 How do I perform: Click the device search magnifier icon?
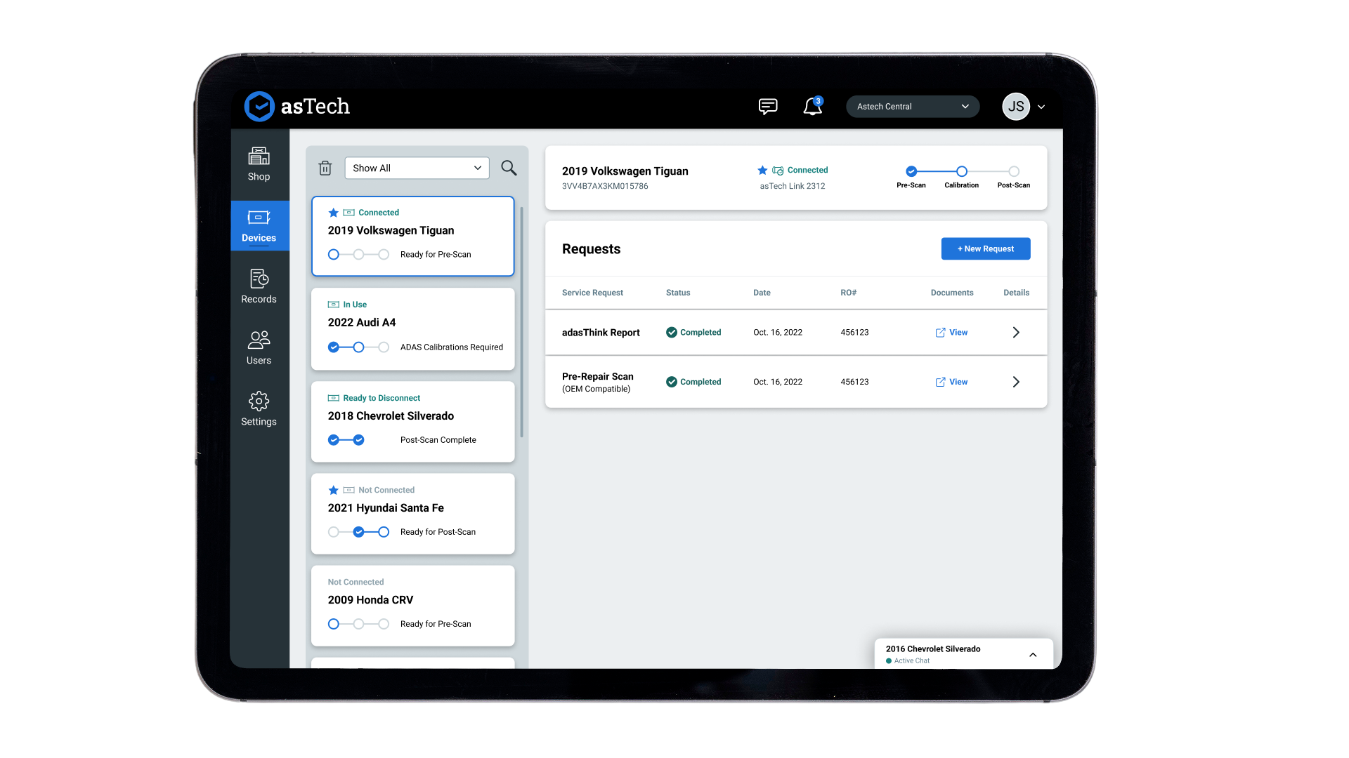509,168
